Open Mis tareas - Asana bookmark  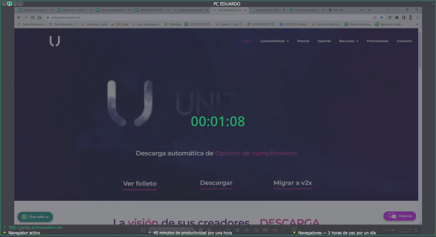95,24
